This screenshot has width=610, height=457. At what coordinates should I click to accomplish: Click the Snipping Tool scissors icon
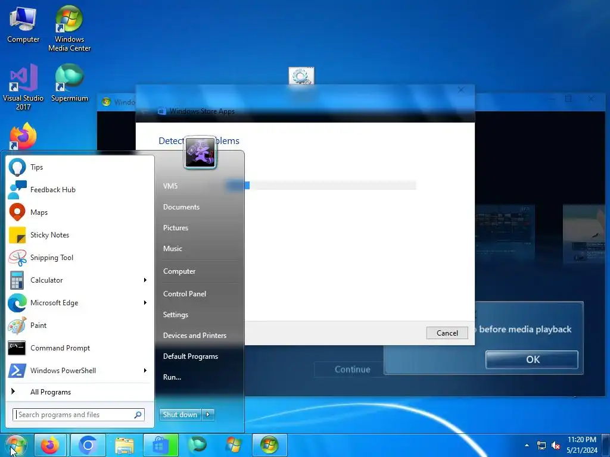17,257
